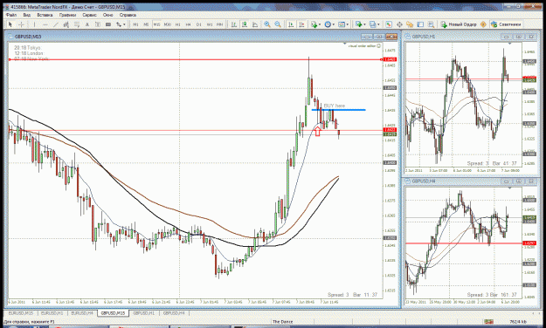Viewport: 546px width, 328px height.
Task: Open the Вид menu
Action: 27,15
